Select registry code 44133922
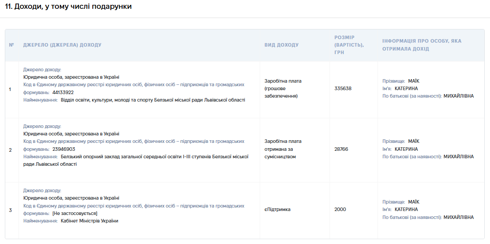 point(63,93)
